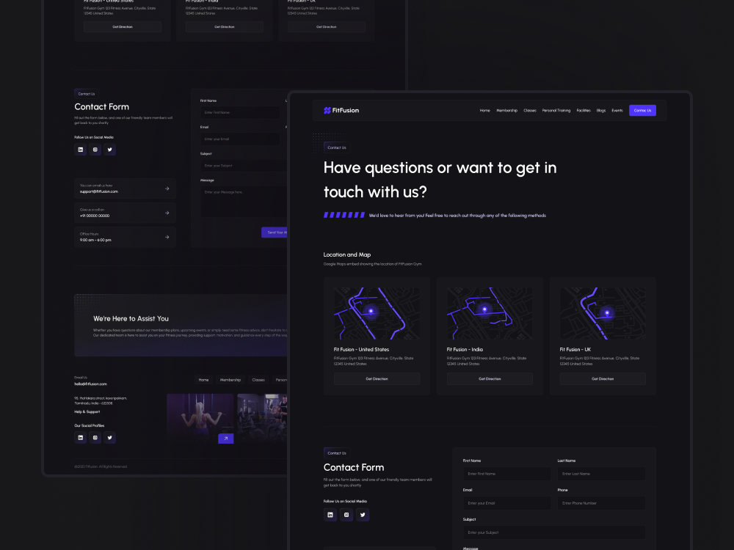Viewport: 734px width, 550px height.
Task: Click the LinkedIn icon in front window Contact Form
Action: point(330,515)
